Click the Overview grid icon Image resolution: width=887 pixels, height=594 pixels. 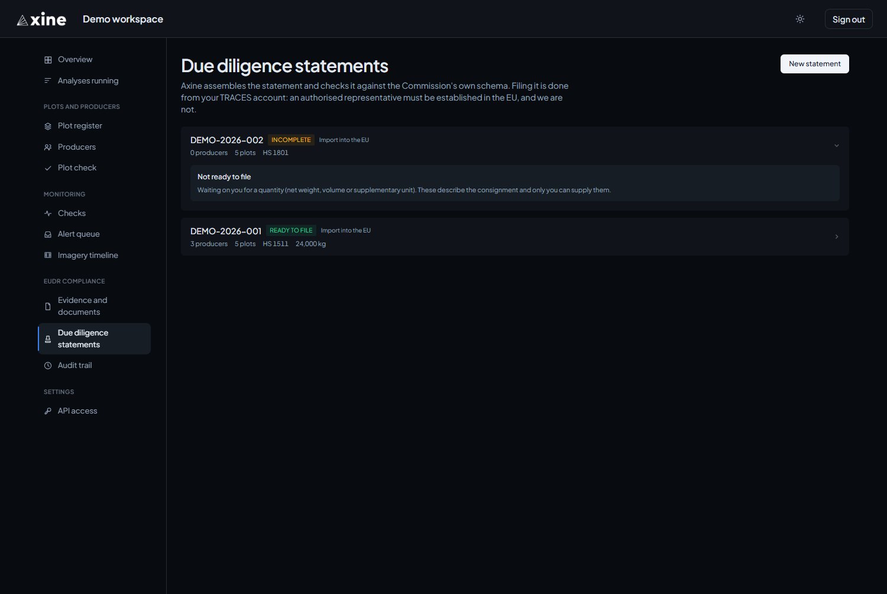48,60
